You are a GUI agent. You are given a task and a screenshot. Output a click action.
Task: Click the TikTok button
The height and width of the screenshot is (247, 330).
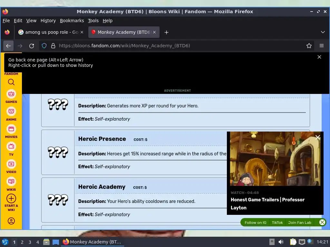coord(277,223)
